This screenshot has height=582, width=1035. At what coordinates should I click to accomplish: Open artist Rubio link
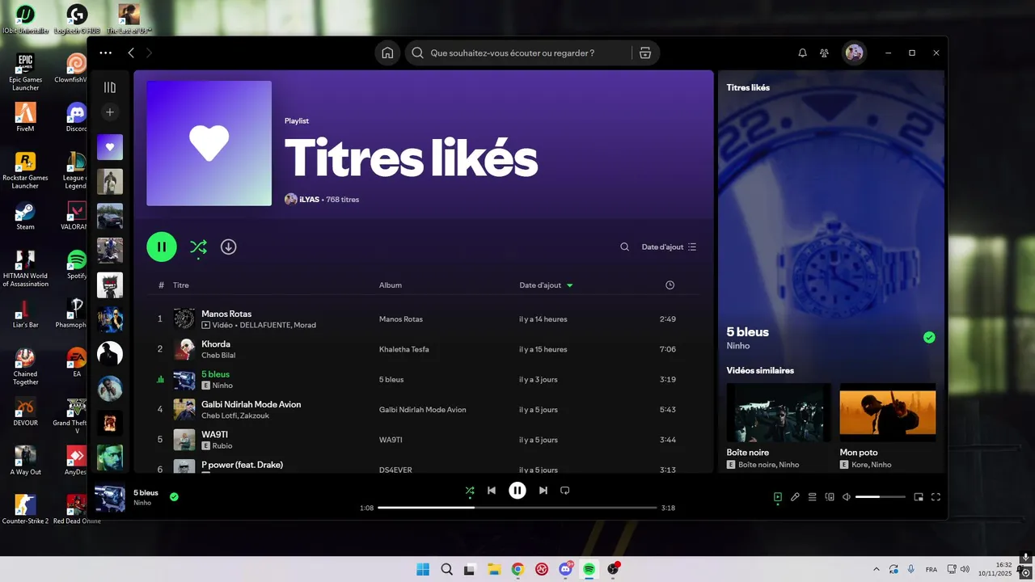click(222, 446)
